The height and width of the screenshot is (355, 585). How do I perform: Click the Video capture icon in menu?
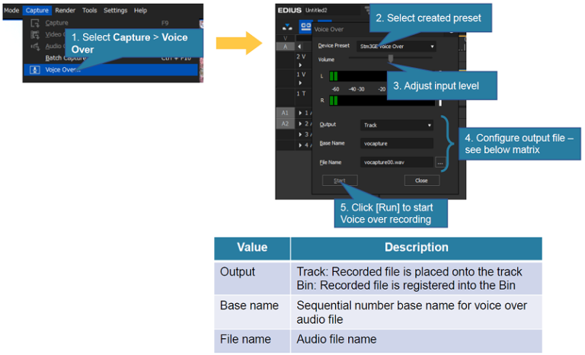35,35
